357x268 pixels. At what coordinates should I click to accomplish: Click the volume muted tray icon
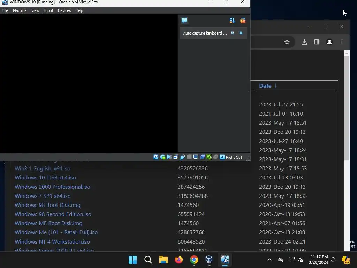pyautogui.click(x=301, y=260)
